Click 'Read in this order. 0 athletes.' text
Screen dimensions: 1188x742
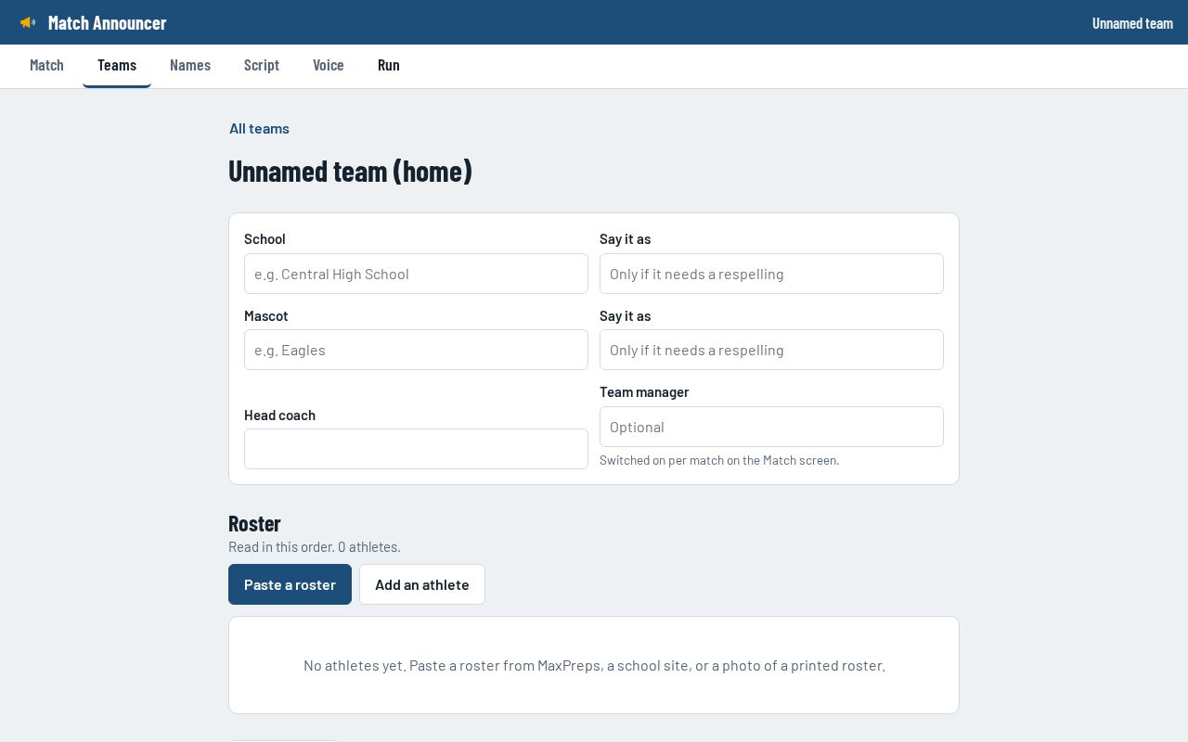point(315,547)
